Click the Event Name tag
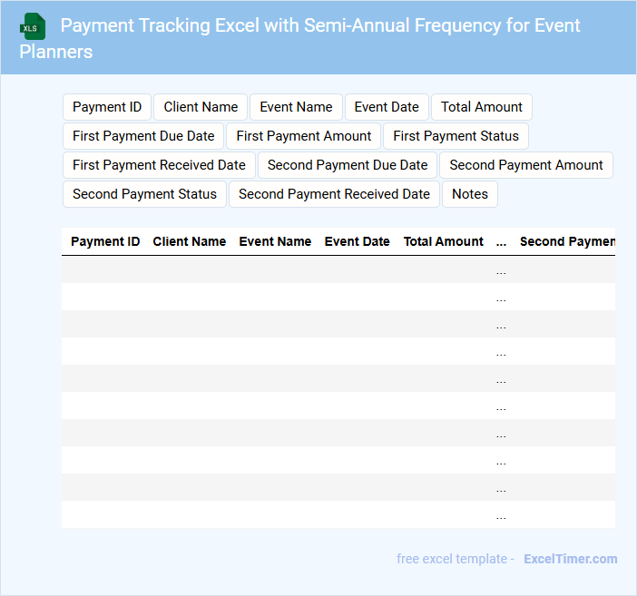 (x=296, y=107)
